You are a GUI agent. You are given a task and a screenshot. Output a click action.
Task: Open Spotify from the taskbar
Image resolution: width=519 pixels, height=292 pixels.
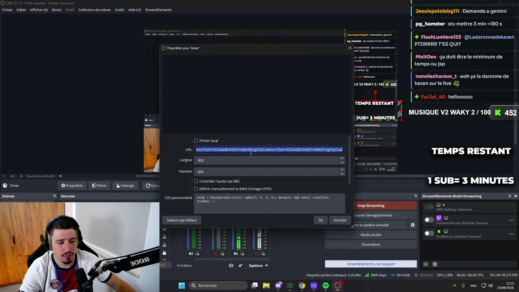tap(326, 286)
